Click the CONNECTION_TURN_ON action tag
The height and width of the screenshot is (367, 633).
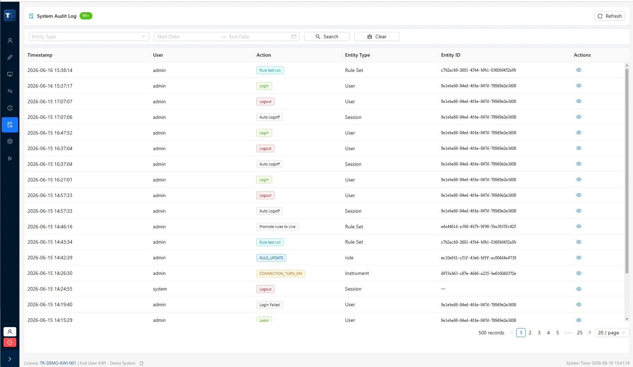[x=281, y=274]
